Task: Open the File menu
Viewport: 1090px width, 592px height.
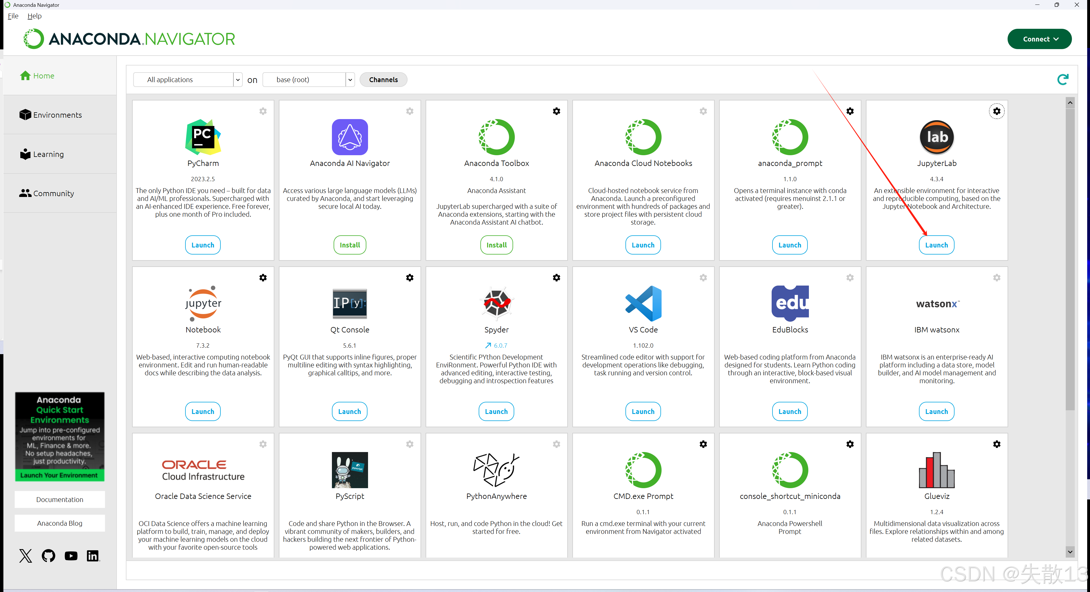Action: [x=13, y=16]
